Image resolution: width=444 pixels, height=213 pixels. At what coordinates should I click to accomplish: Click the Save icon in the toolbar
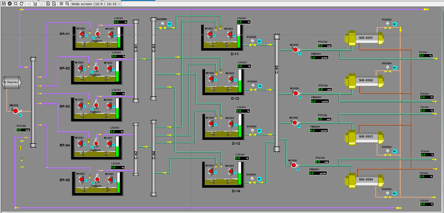click(4, 4)
